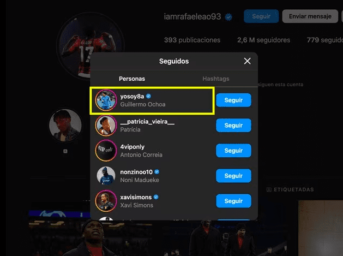The height and width of the screenshot is (256, 343).
Task: Click Patrícia story ring avatar
Action: click(x=106, y=126)
